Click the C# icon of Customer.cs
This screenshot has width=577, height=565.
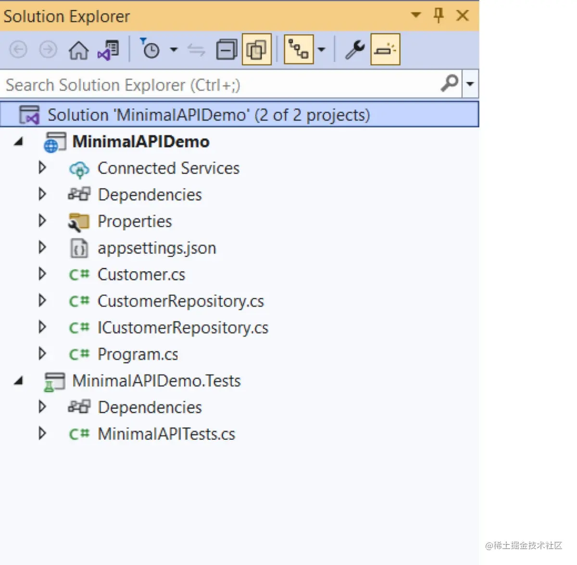[79, 275]
